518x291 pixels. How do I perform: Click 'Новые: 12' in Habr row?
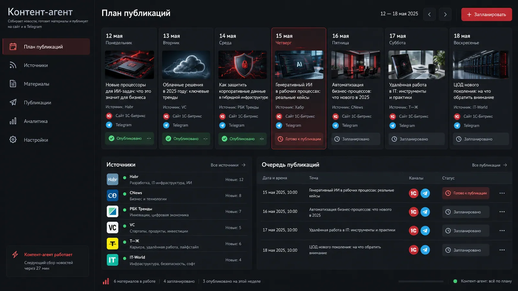point(234,179)
